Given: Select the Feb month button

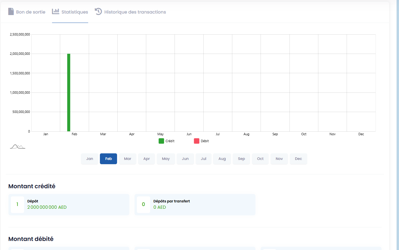Looking at the screenshot, I should tap(108, 159).
